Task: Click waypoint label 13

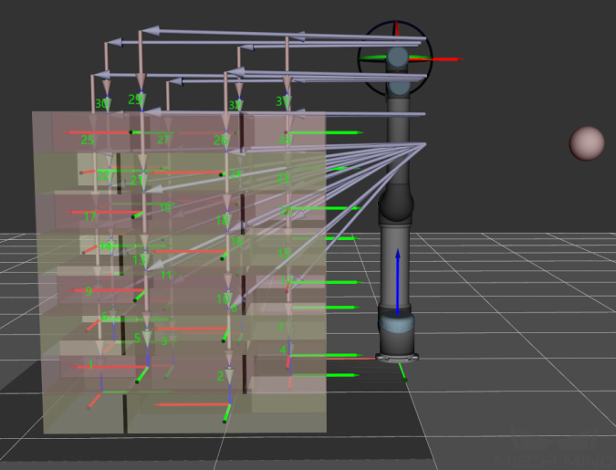Action: (x=139, y=259)
